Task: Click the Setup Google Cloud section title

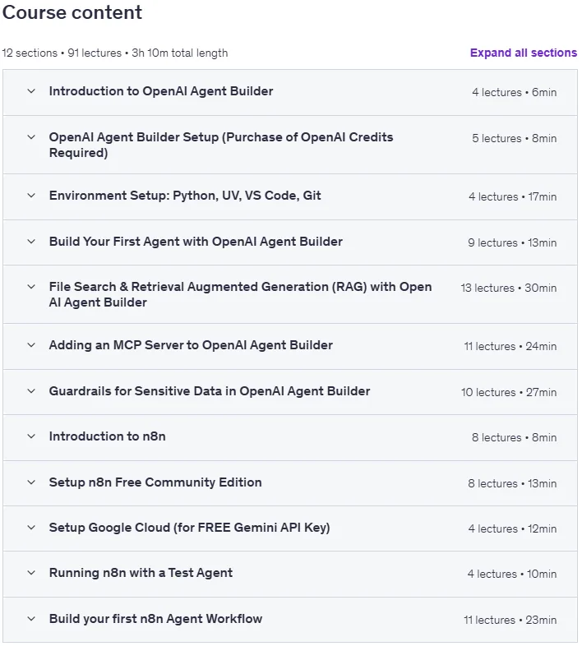Action: tap(189, 528)
